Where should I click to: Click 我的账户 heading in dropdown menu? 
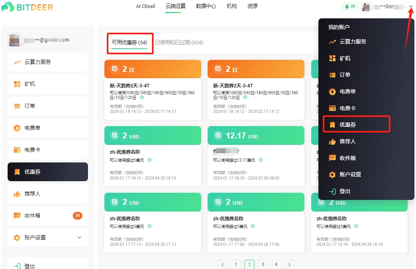click(x=339, y=27)
